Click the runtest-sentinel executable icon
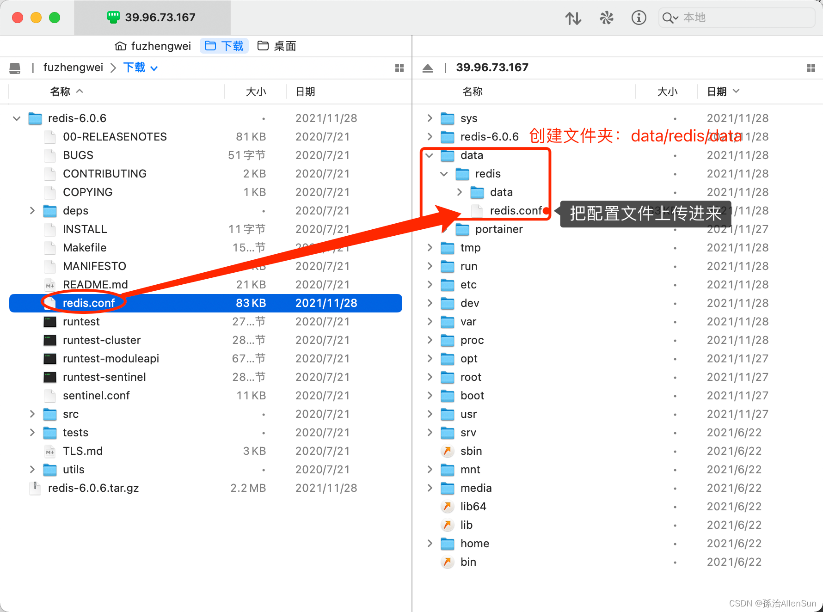 pos(50,377)
